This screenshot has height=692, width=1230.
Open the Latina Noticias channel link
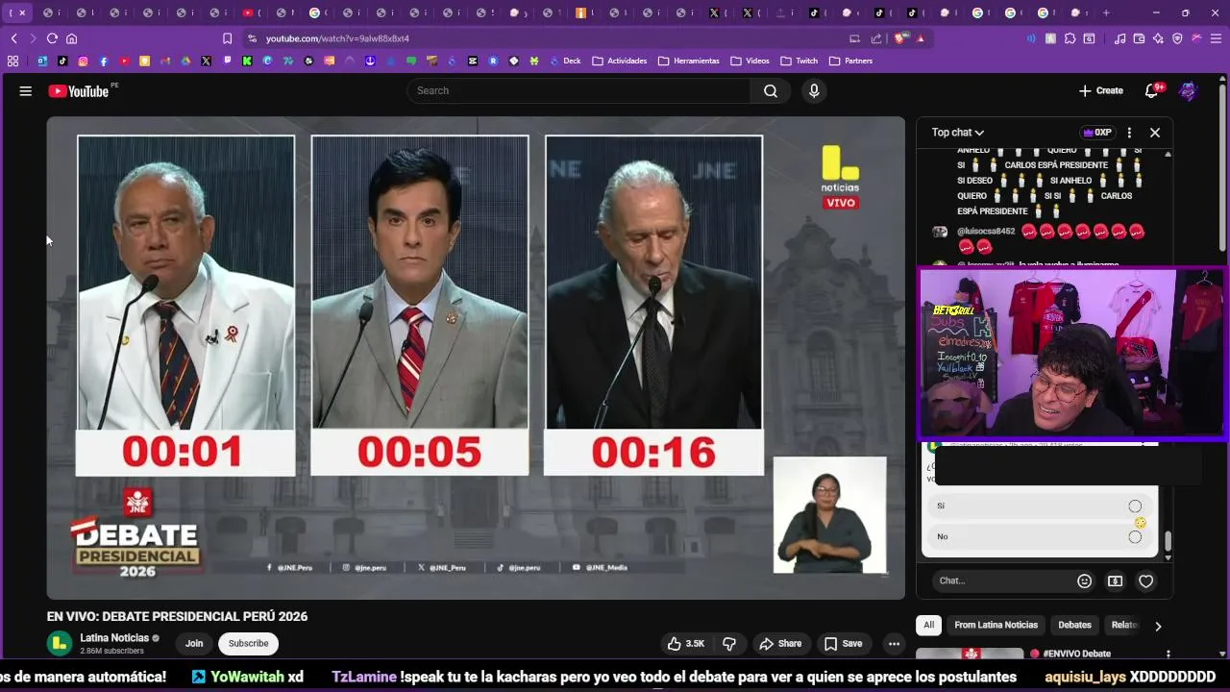pos(114,638)
